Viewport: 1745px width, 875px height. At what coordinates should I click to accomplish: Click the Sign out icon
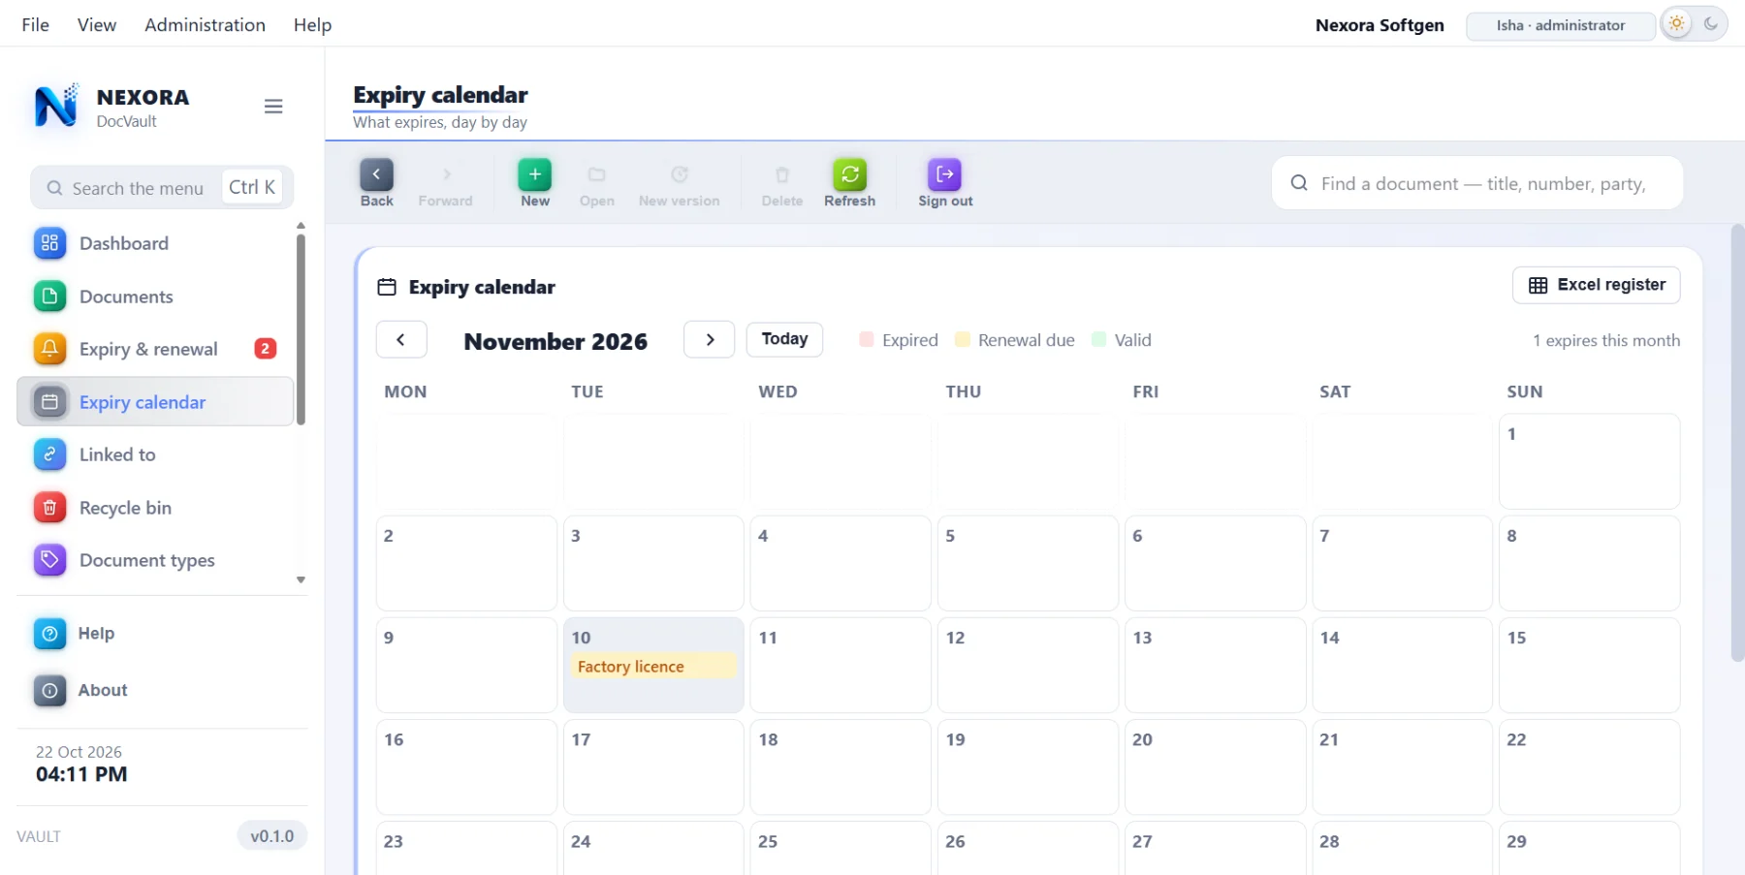(944, 174)
